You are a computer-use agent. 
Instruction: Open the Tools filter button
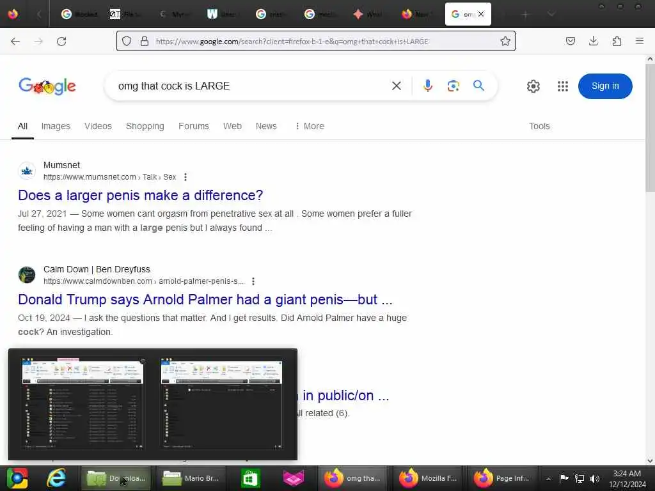(539, 126)
